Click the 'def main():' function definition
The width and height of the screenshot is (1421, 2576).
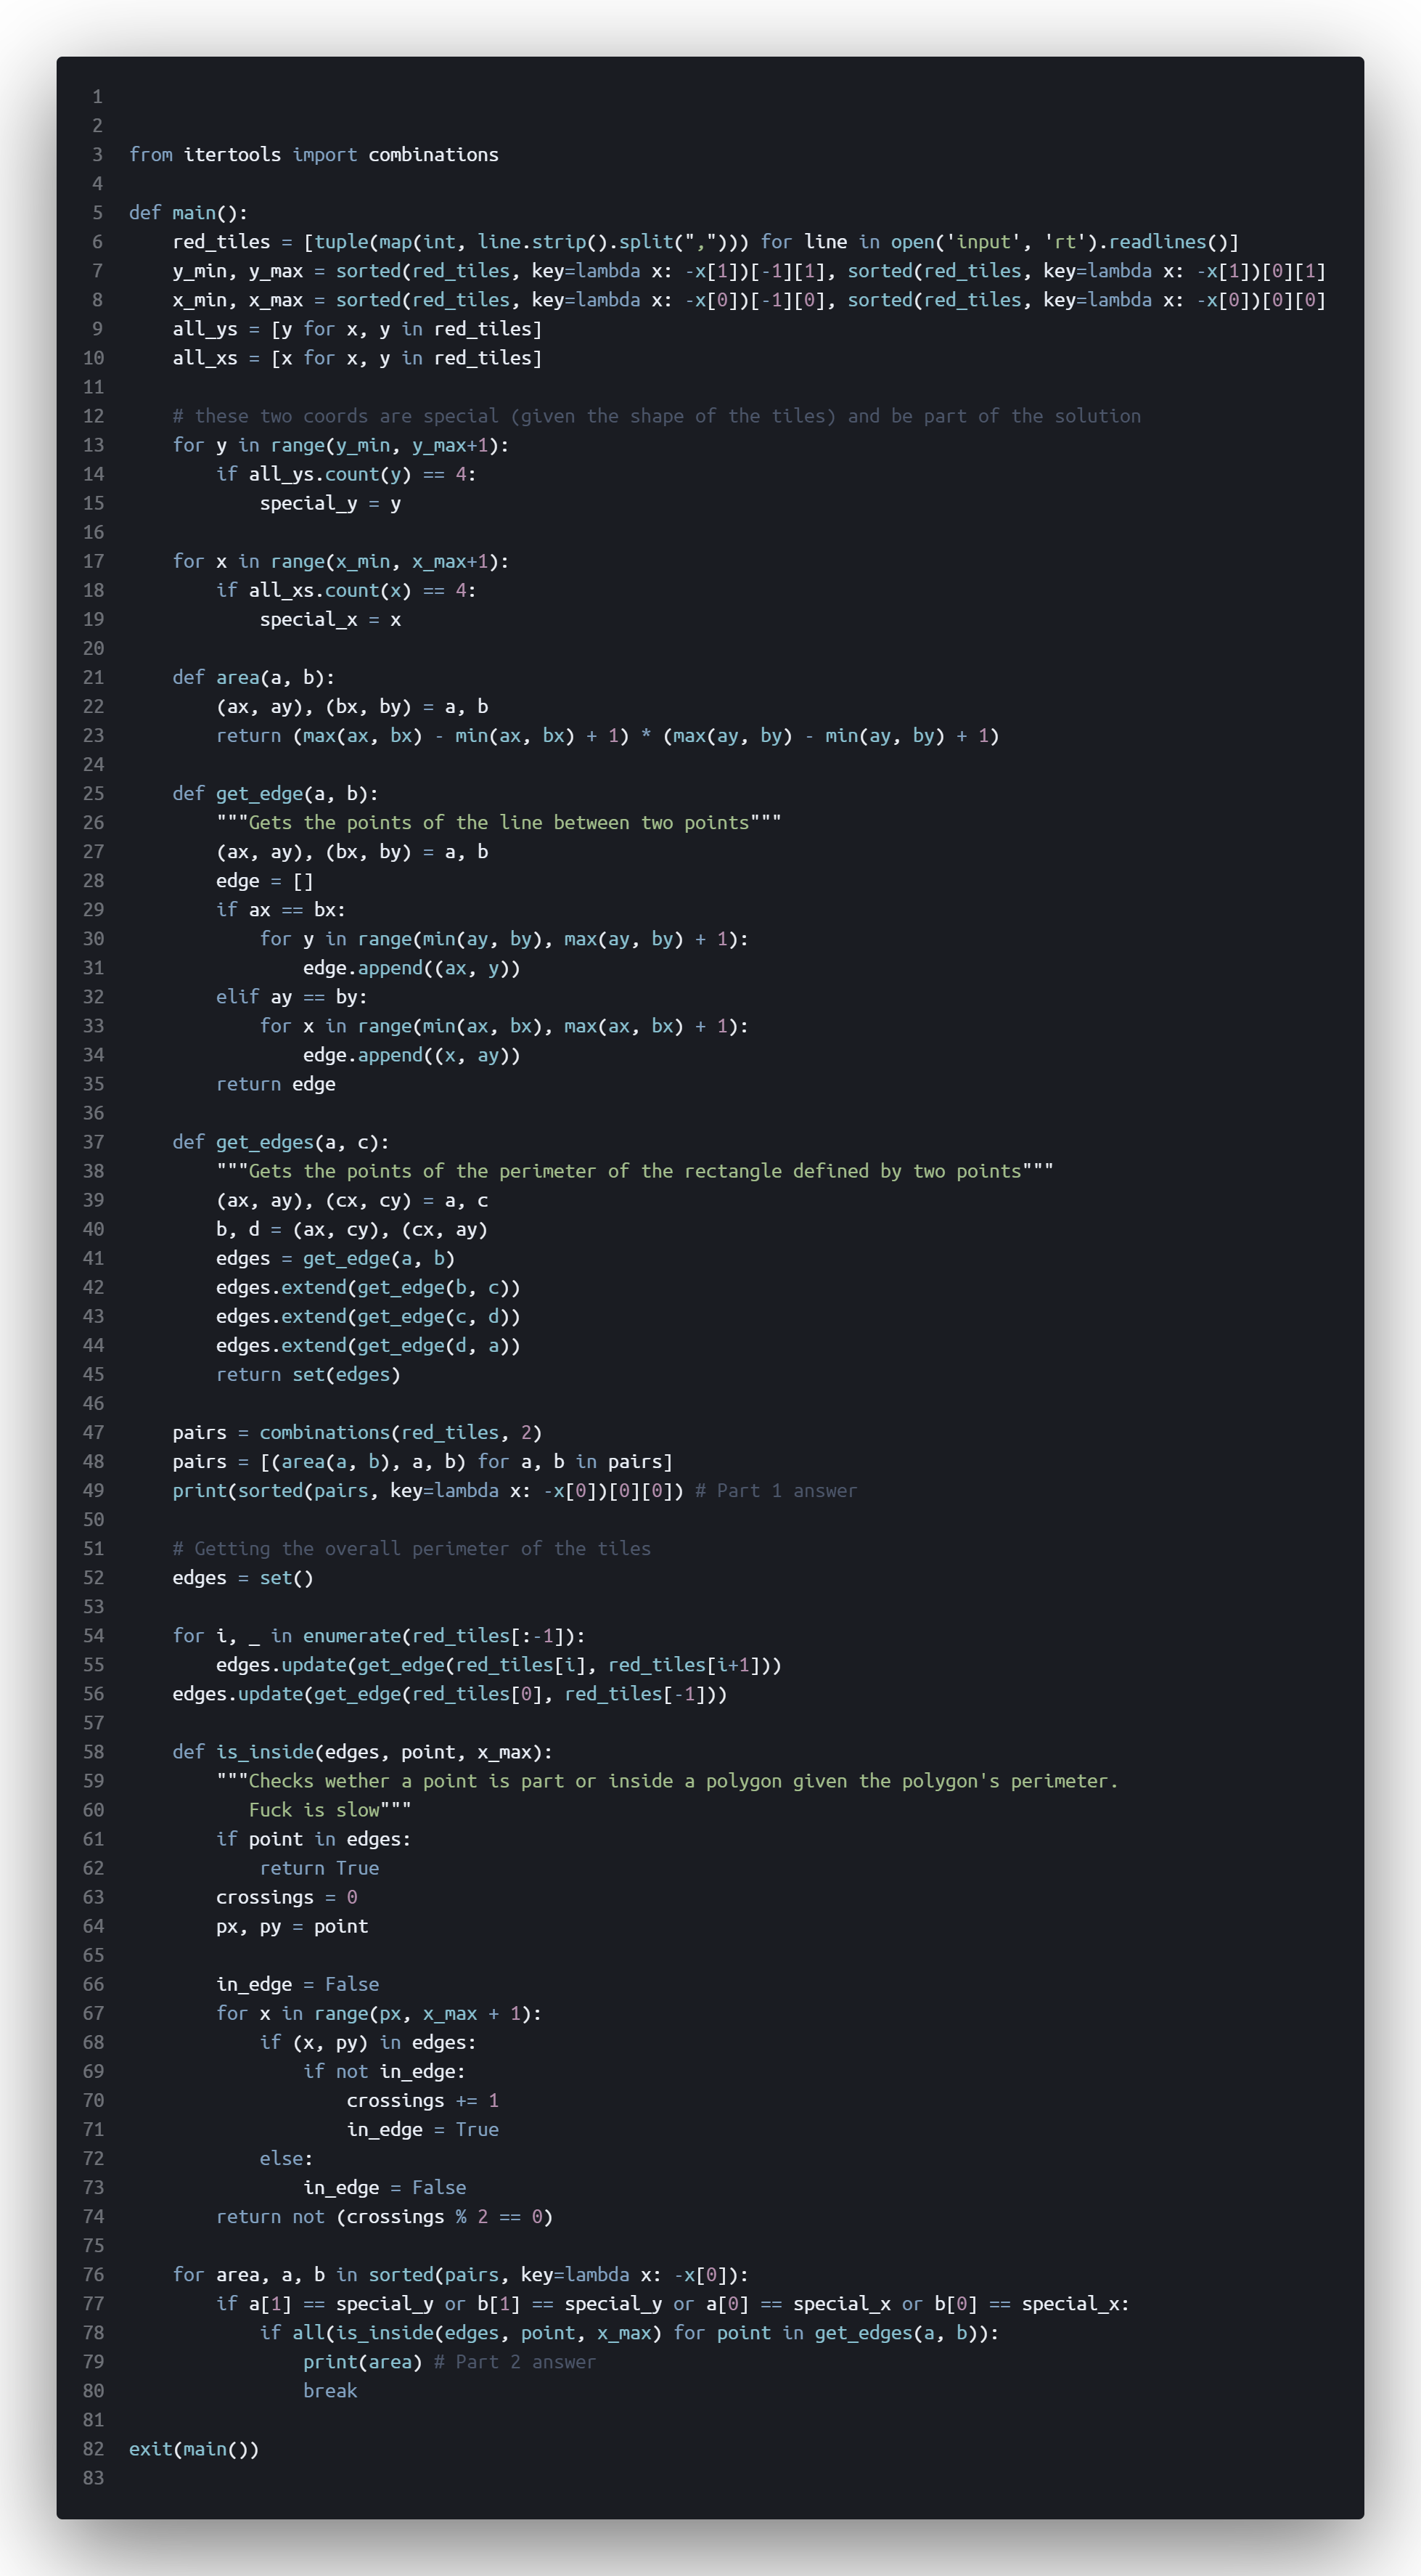click(188, 212)
